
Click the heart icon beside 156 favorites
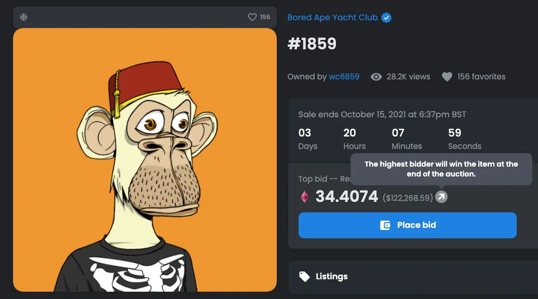coord(447,77)
